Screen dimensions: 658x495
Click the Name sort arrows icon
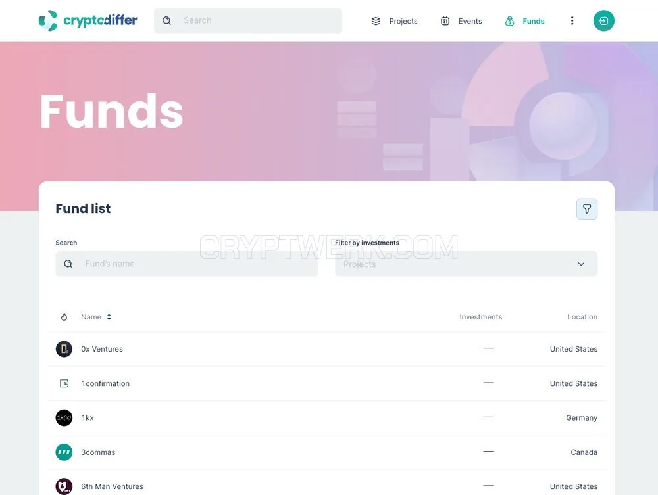coord(109,317)
